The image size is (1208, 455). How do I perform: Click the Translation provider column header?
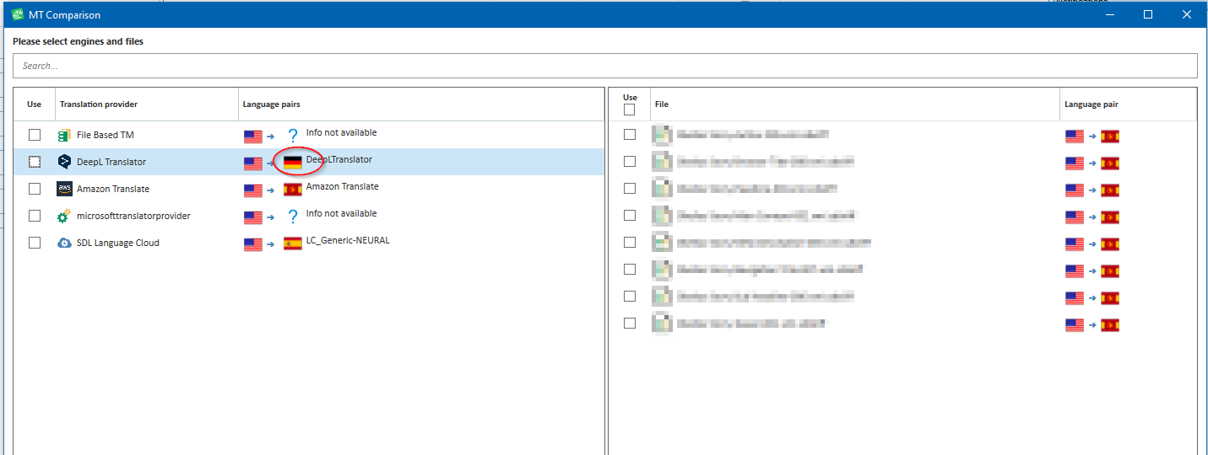point(148,104)
